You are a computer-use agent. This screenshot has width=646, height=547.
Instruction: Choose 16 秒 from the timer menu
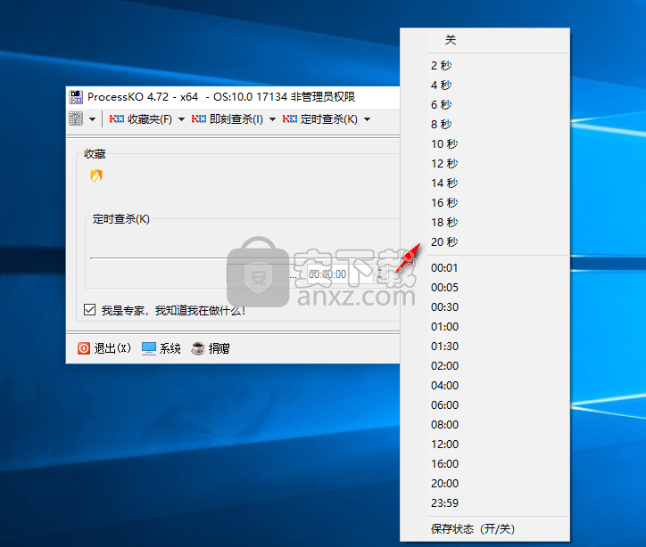(484, 203)
